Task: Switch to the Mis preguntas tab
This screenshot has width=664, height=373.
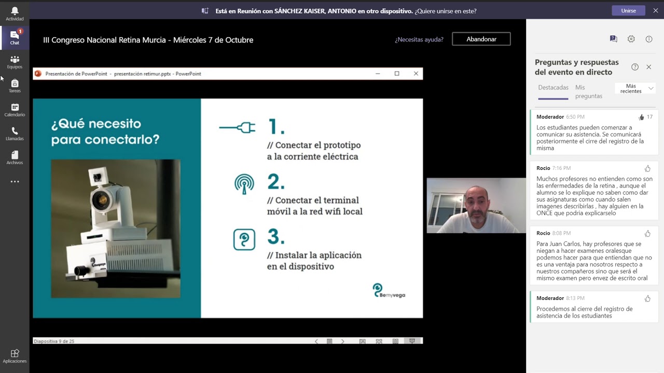Action: (x=589, y=92)
